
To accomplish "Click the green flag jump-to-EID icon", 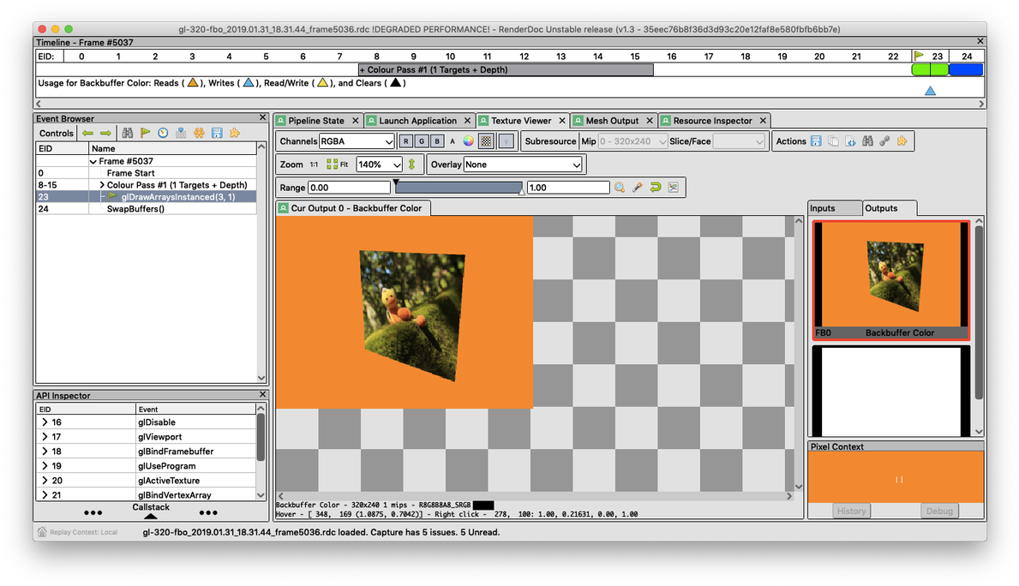I will click(146, 133).
